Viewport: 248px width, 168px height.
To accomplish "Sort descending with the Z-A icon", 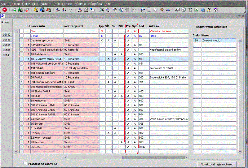I will pyautogui.click(x=64, y=10).
